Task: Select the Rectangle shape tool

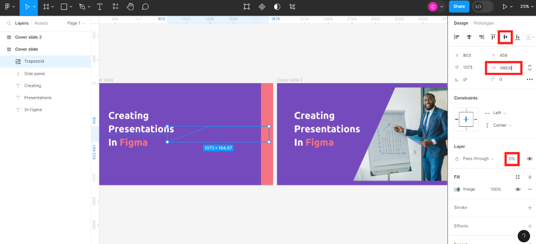Action: click(64, 7)
